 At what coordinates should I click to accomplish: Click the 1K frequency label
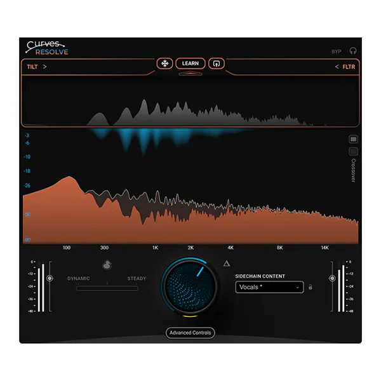(x=156, y=248)
